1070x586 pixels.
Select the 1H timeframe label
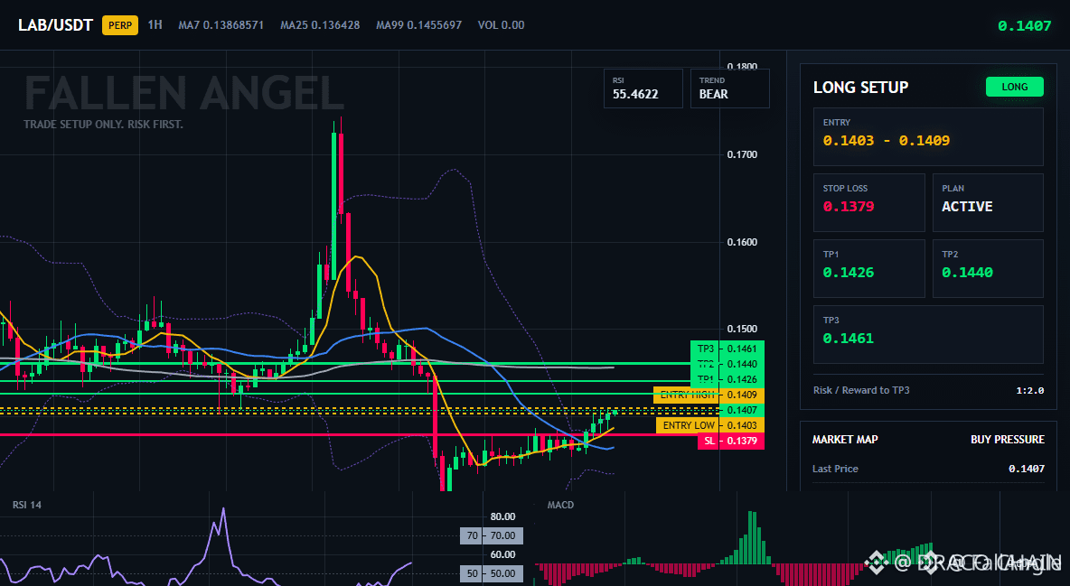(155, 24)
